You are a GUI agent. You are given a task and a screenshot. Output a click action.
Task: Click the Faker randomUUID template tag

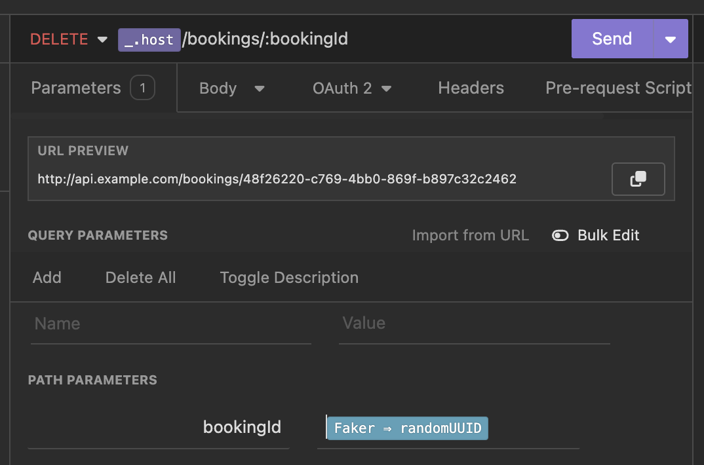[408, 428]
